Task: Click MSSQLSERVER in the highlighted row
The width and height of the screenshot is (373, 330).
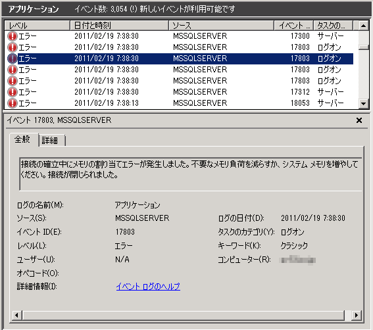Action: point(200,59)
